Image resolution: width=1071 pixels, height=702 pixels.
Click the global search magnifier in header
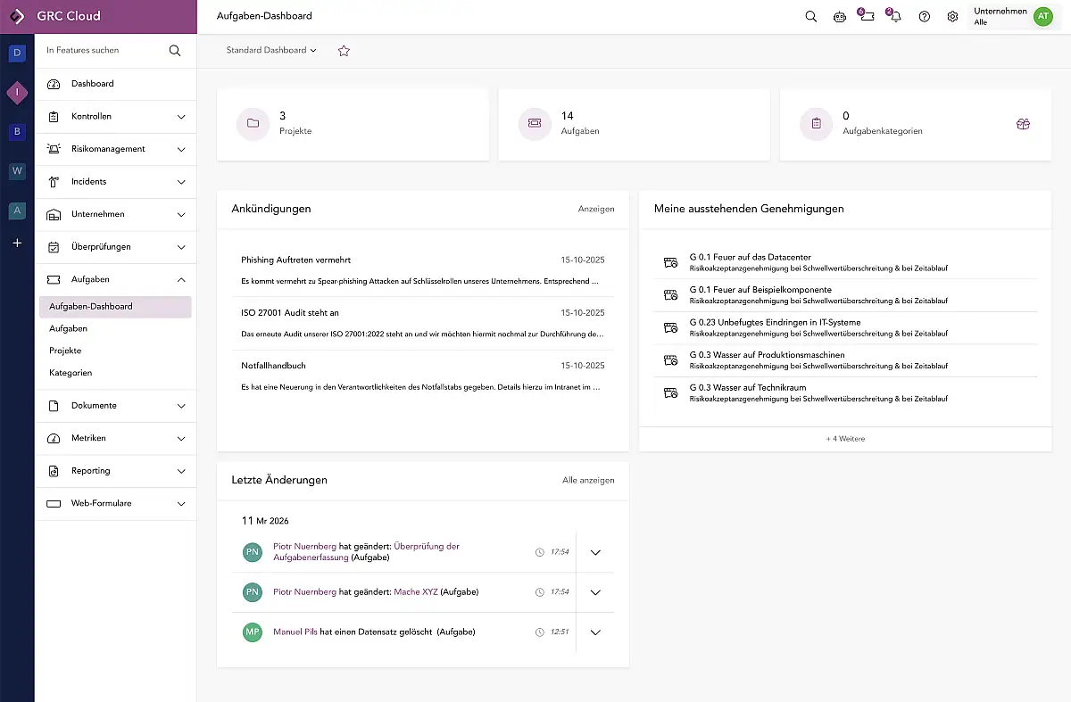coord(810,16)
